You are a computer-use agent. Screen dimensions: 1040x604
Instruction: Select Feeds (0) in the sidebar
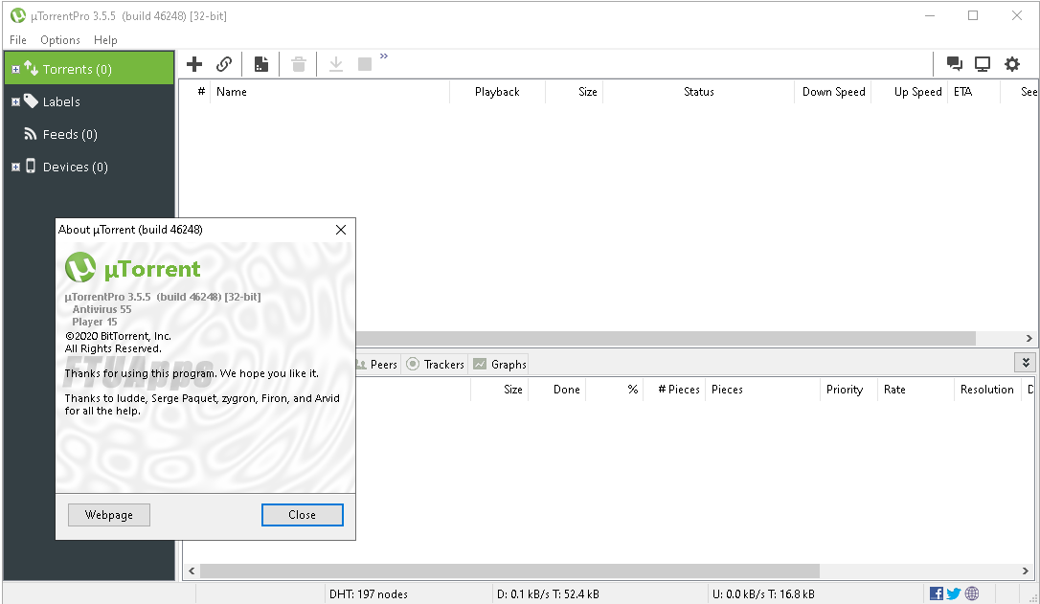(x=89, y=134)
